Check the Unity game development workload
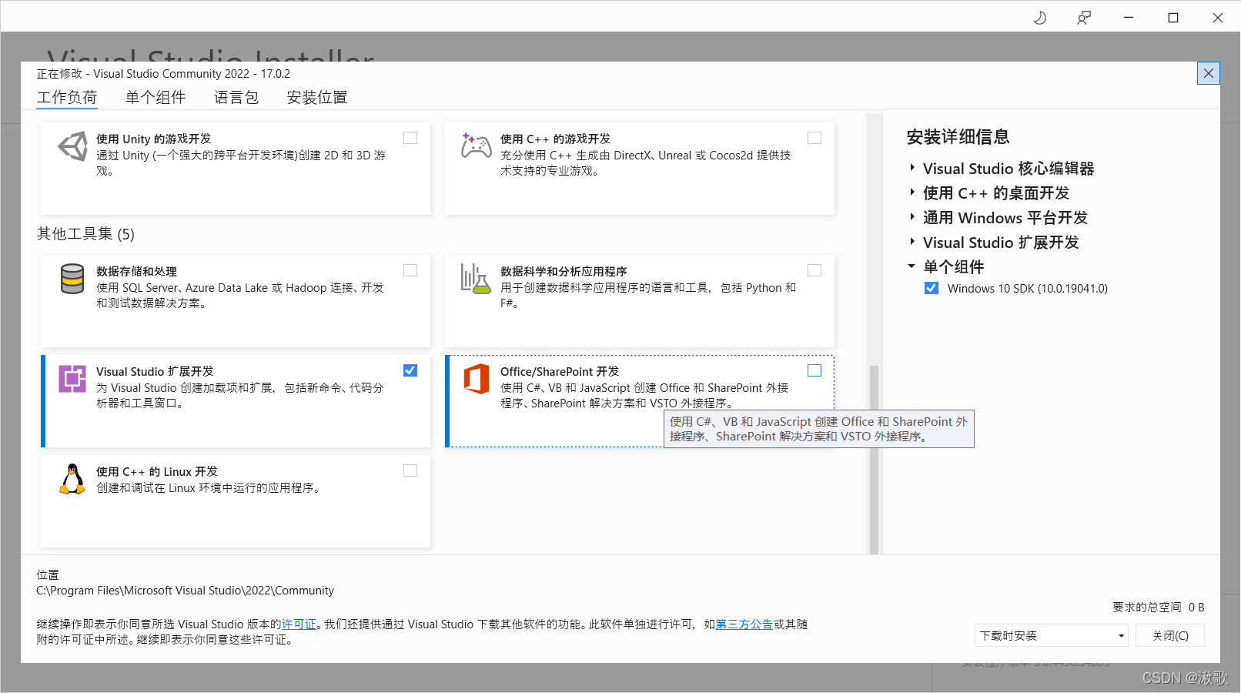This screenshot has width=1241, height=693. [x=410, y=138]
